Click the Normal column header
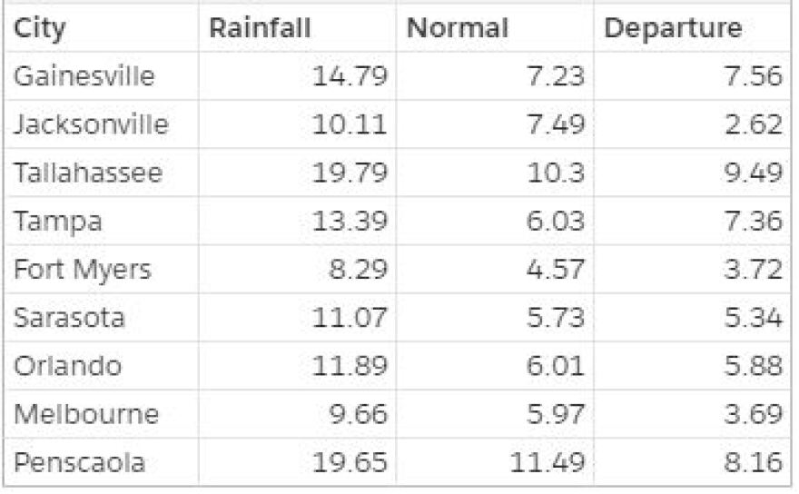The image size is (799, 494). pyautogui.click(x=495, y=27)
